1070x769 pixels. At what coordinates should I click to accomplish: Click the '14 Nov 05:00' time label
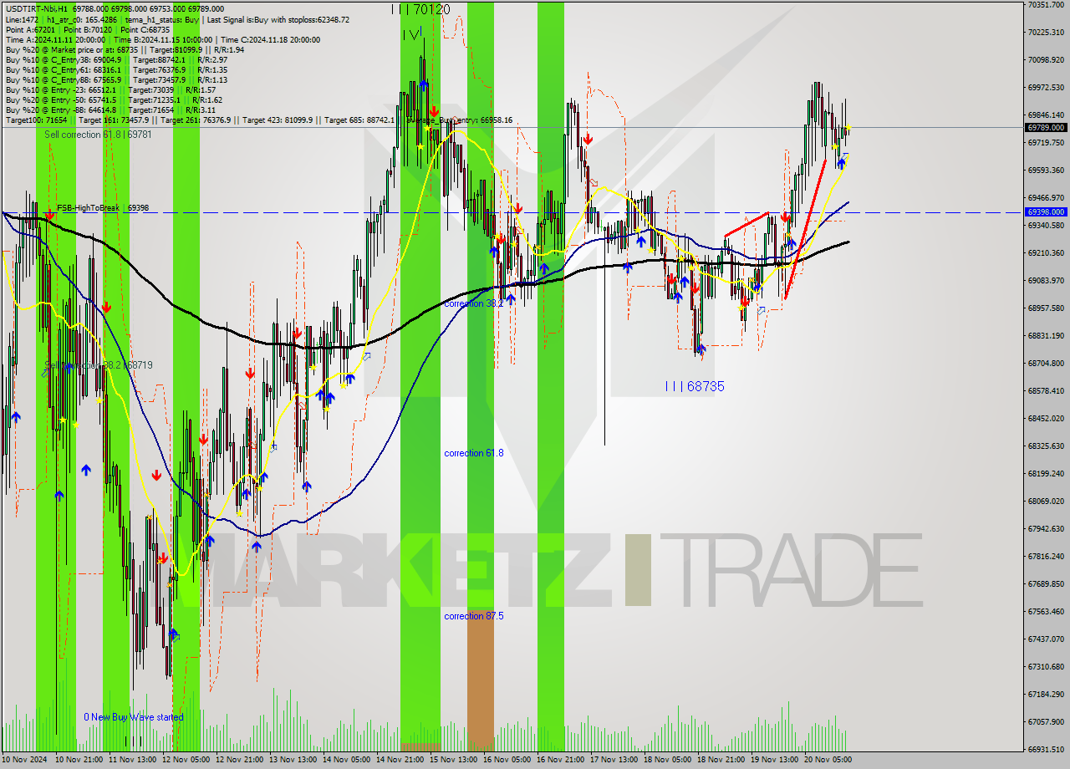pyautogui.click(x=346, y=760)
